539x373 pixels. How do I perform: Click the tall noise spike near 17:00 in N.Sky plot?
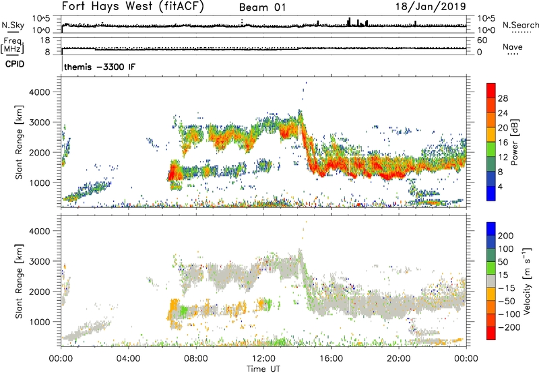click(x=349, y=22)
